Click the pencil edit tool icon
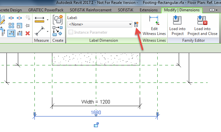This screenshot has height=132, width=221. (2, 20)
